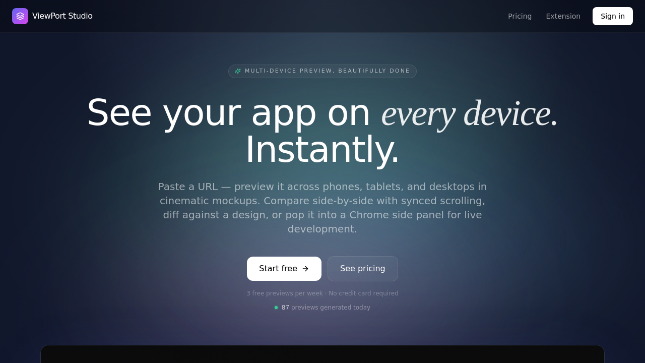Click the "No credit card required" text
This screenshot has height=363, width=645.
(363, 293)
